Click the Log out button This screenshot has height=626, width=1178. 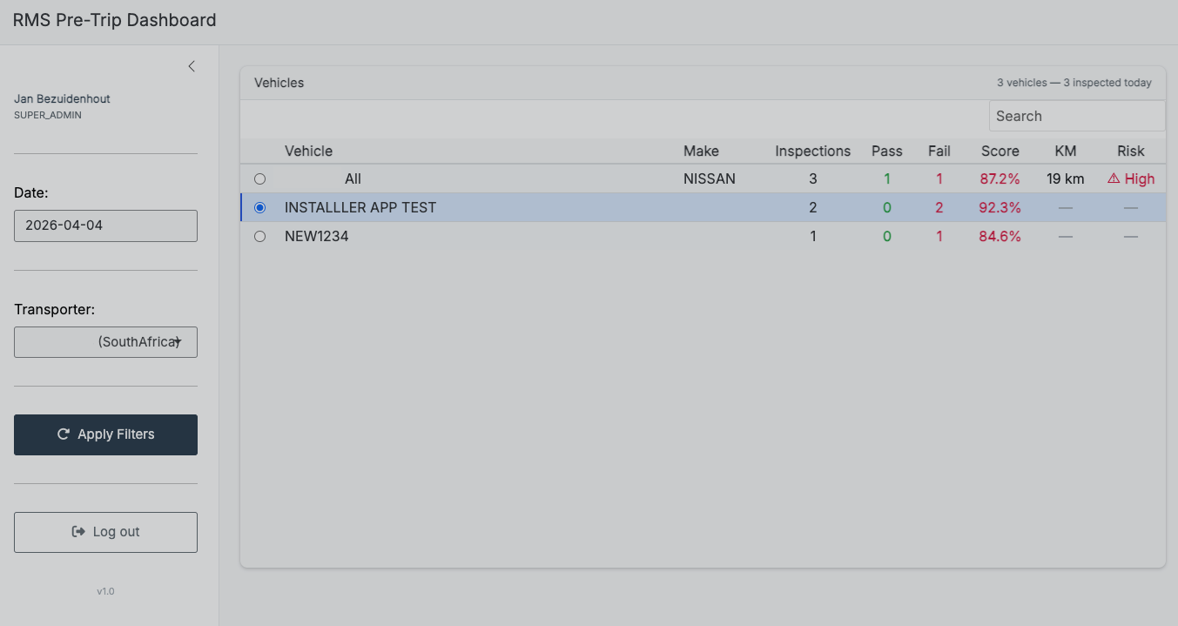(x=105, y=532)
